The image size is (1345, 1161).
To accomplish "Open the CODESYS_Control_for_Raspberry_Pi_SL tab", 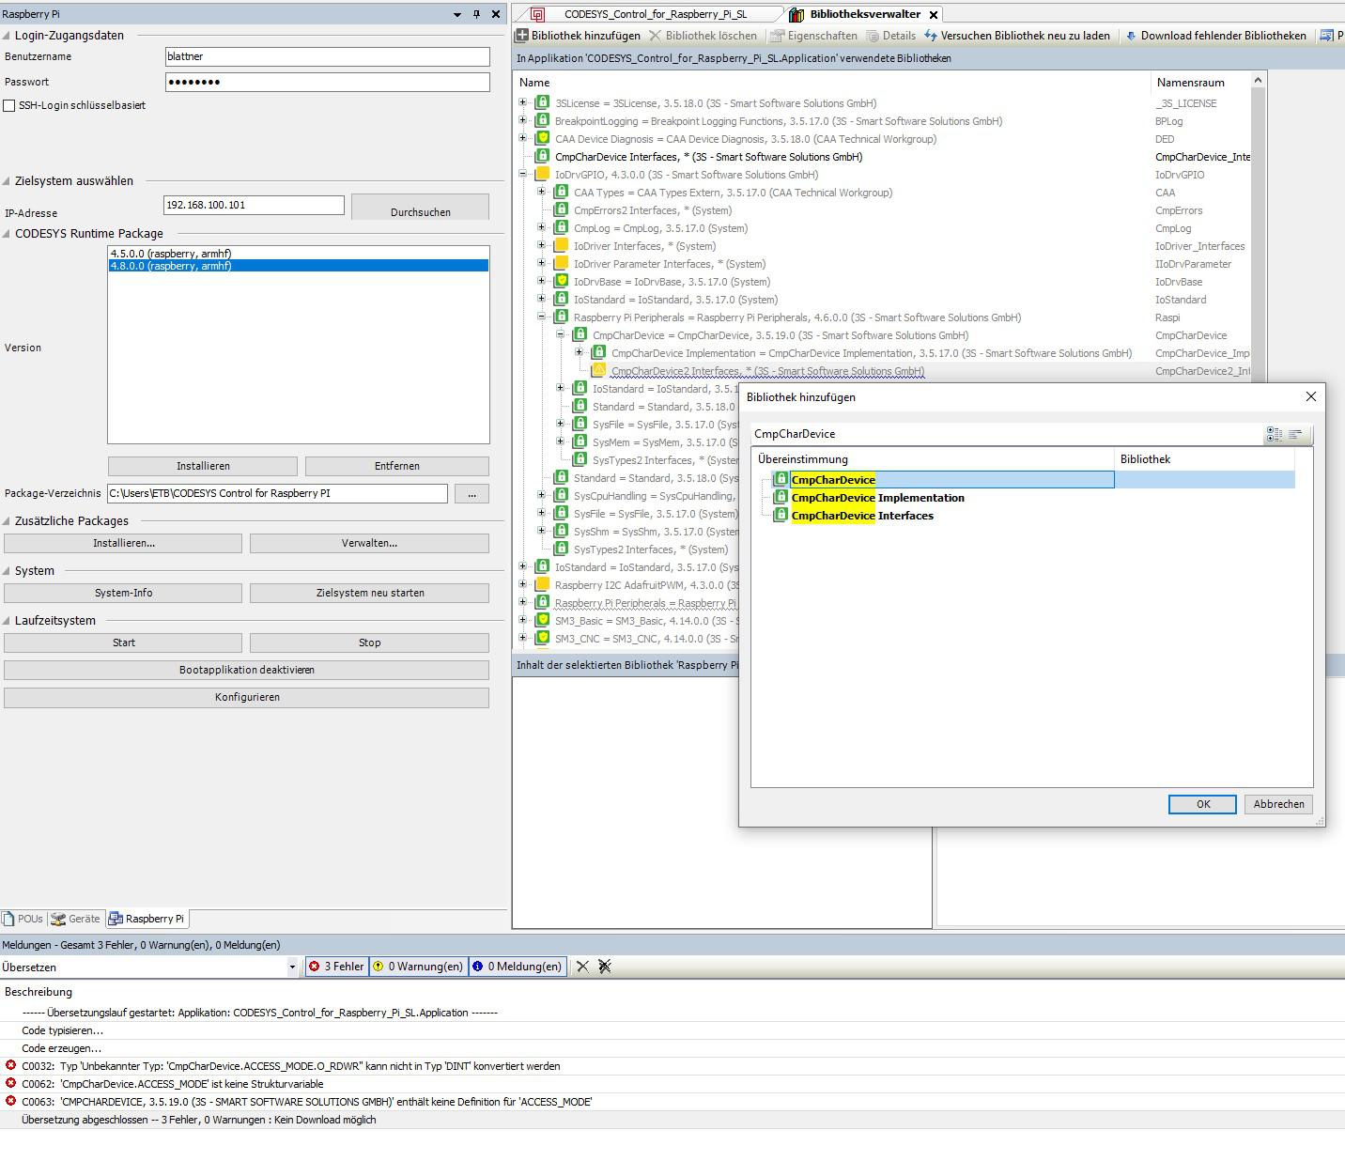I will (657, 14).
